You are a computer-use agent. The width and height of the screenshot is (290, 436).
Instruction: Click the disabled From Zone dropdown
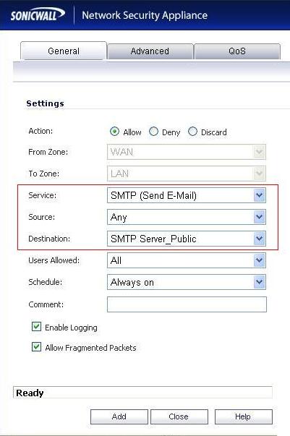[x=187, y=152]
